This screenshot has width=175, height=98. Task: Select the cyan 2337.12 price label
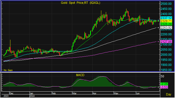(x=166, y=18)
